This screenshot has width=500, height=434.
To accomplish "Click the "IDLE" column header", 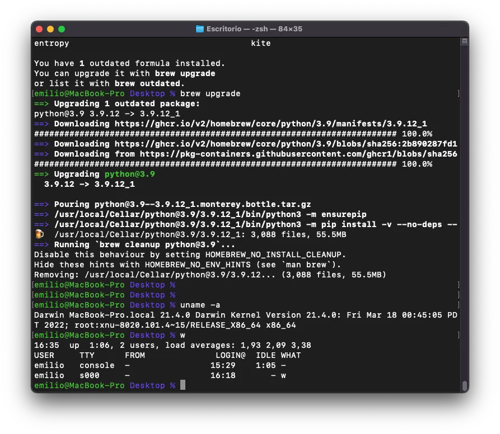I will (x=265, y=355).
